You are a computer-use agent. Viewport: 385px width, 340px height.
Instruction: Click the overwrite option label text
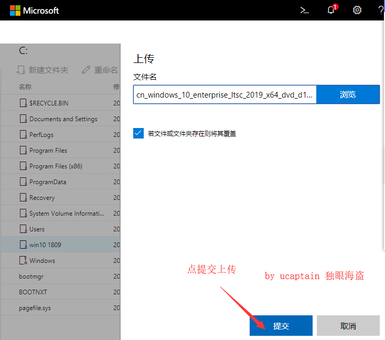tap(192, 133)
